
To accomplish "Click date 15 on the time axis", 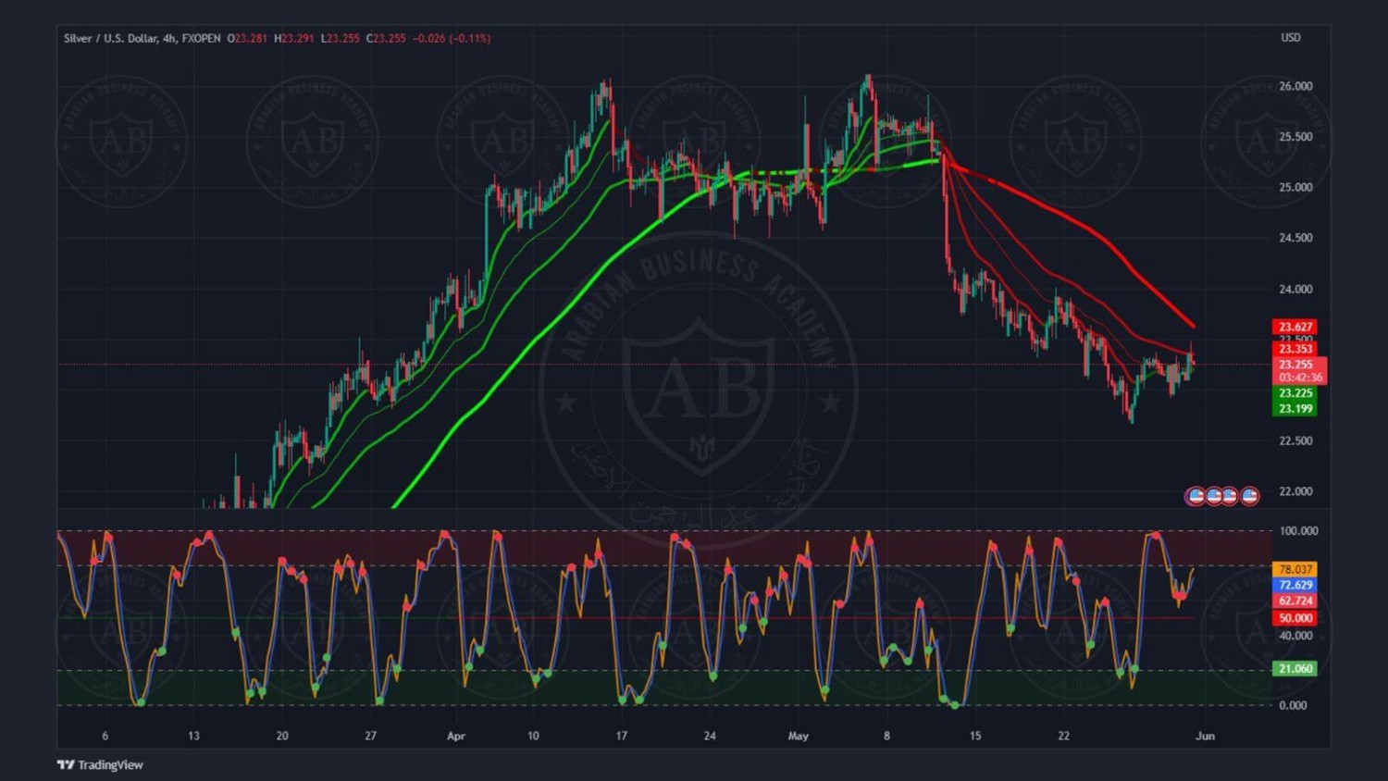I will pyautogui.click(x=975, y=737).
